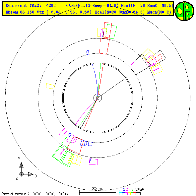This screenshot has height=196, width=196.
Task: Select the small central vertex detector circle
Action: coord(98,98)
